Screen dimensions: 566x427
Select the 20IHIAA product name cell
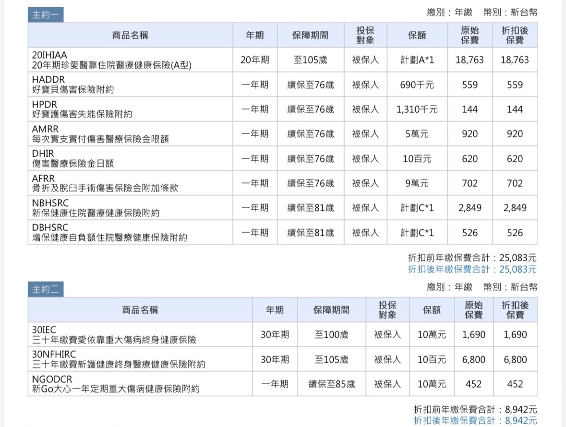[111, 60]
